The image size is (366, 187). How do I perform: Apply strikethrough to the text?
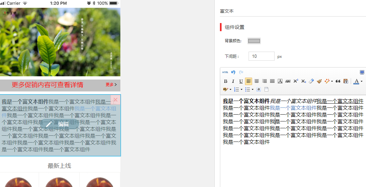(x=288, y=81)
